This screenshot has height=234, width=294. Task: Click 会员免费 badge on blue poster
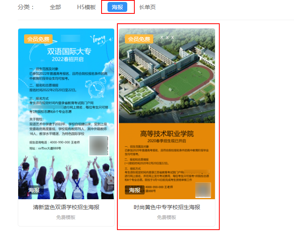pos(38,39)
